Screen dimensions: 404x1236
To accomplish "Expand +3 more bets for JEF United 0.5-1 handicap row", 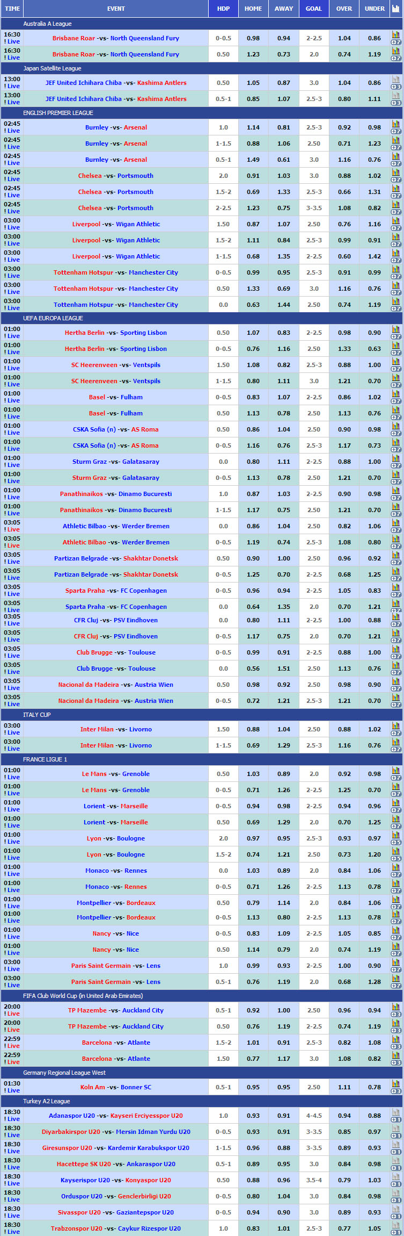I will tap(396, 103).
